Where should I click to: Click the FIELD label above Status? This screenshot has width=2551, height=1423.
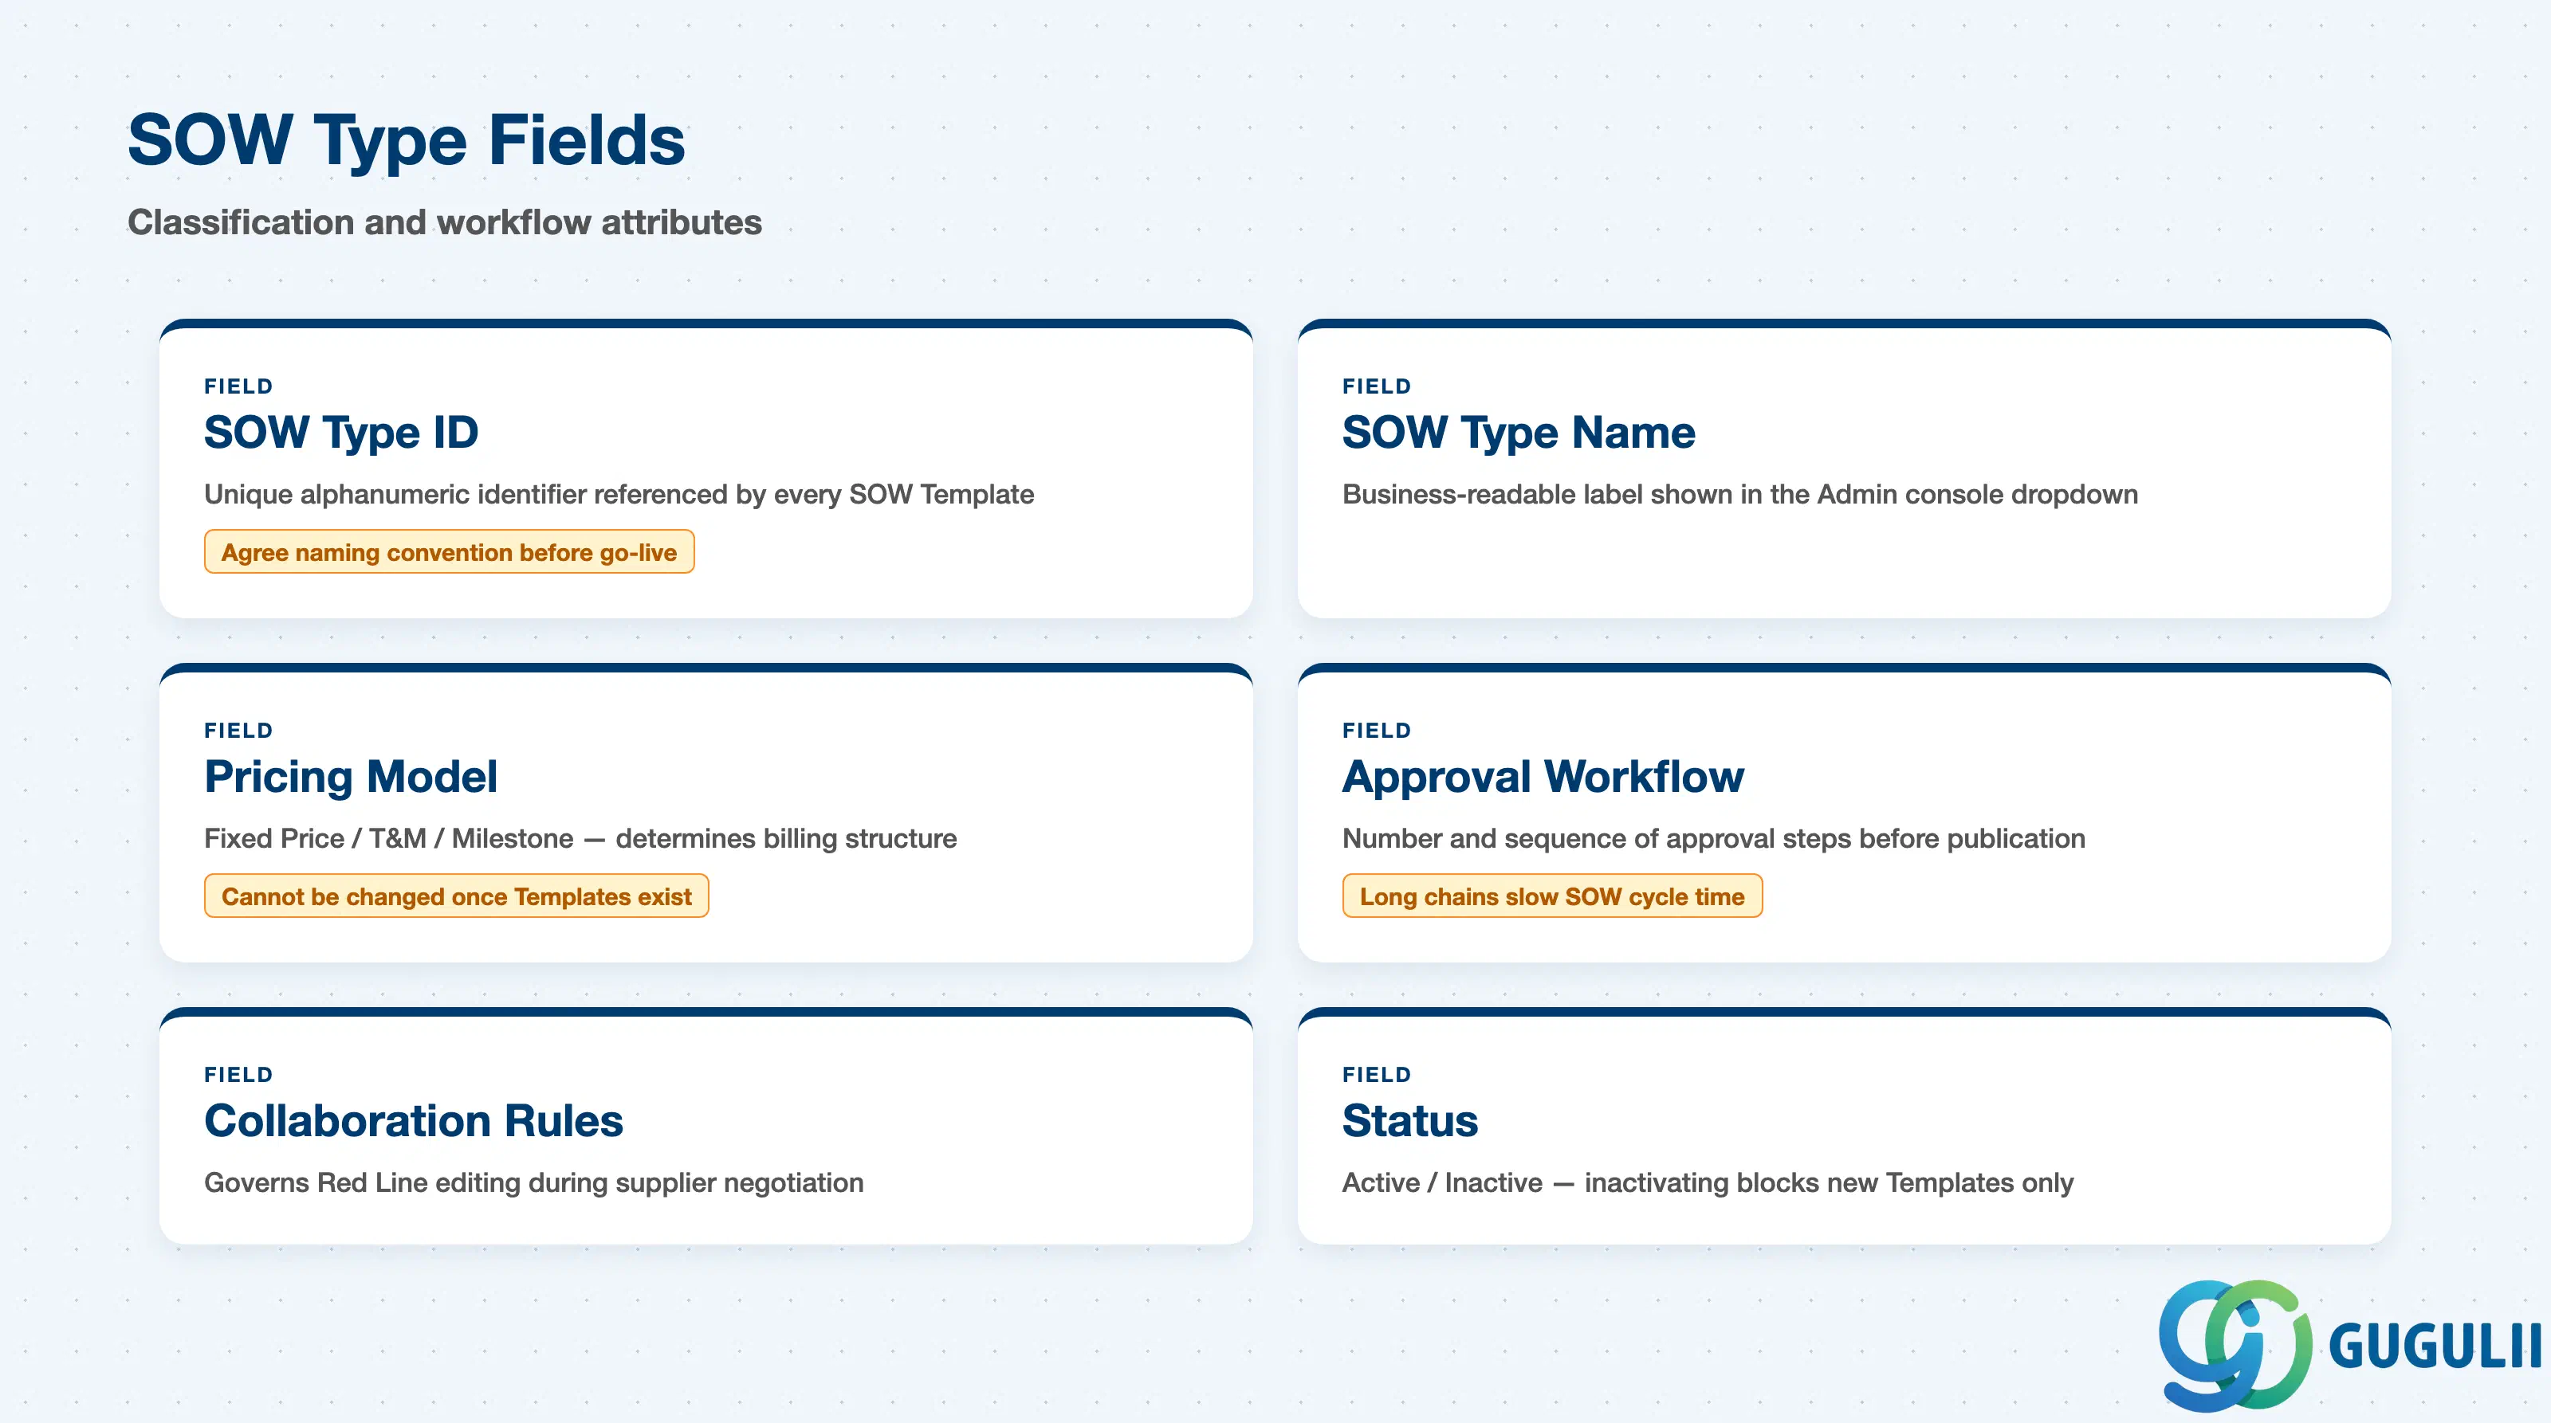(1377, 1075)
